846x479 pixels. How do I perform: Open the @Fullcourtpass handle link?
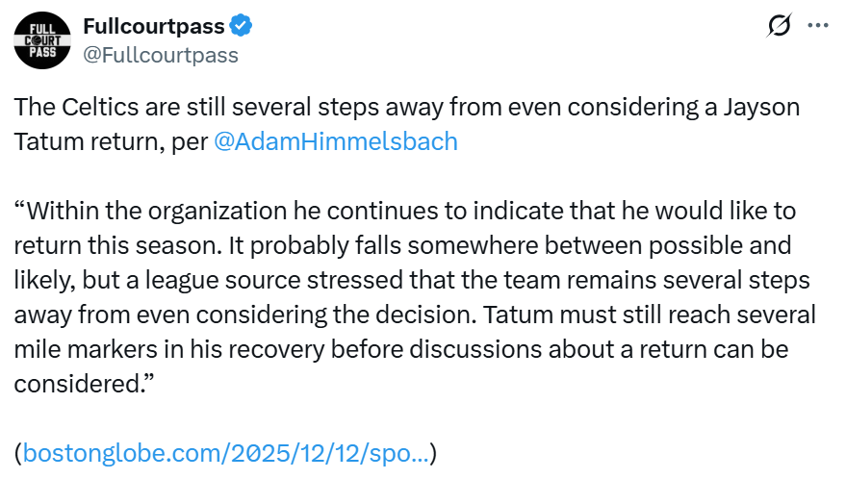pos(161,55)
